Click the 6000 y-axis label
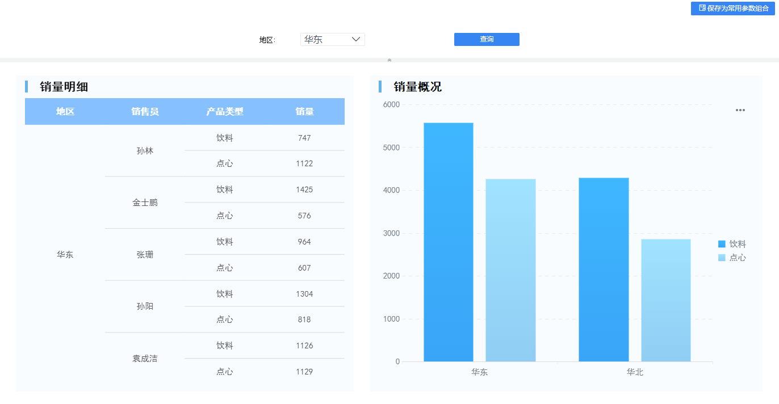779x404 pixels. 391,104
